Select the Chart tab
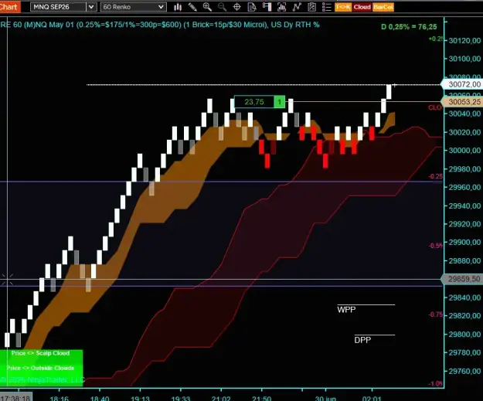 point(10,6)
